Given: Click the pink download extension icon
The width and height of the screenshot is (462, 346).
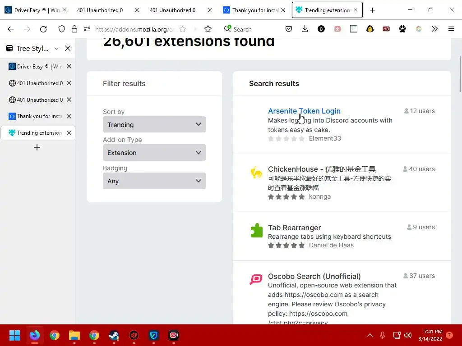Looking at the screenshot, I should 337,29.
